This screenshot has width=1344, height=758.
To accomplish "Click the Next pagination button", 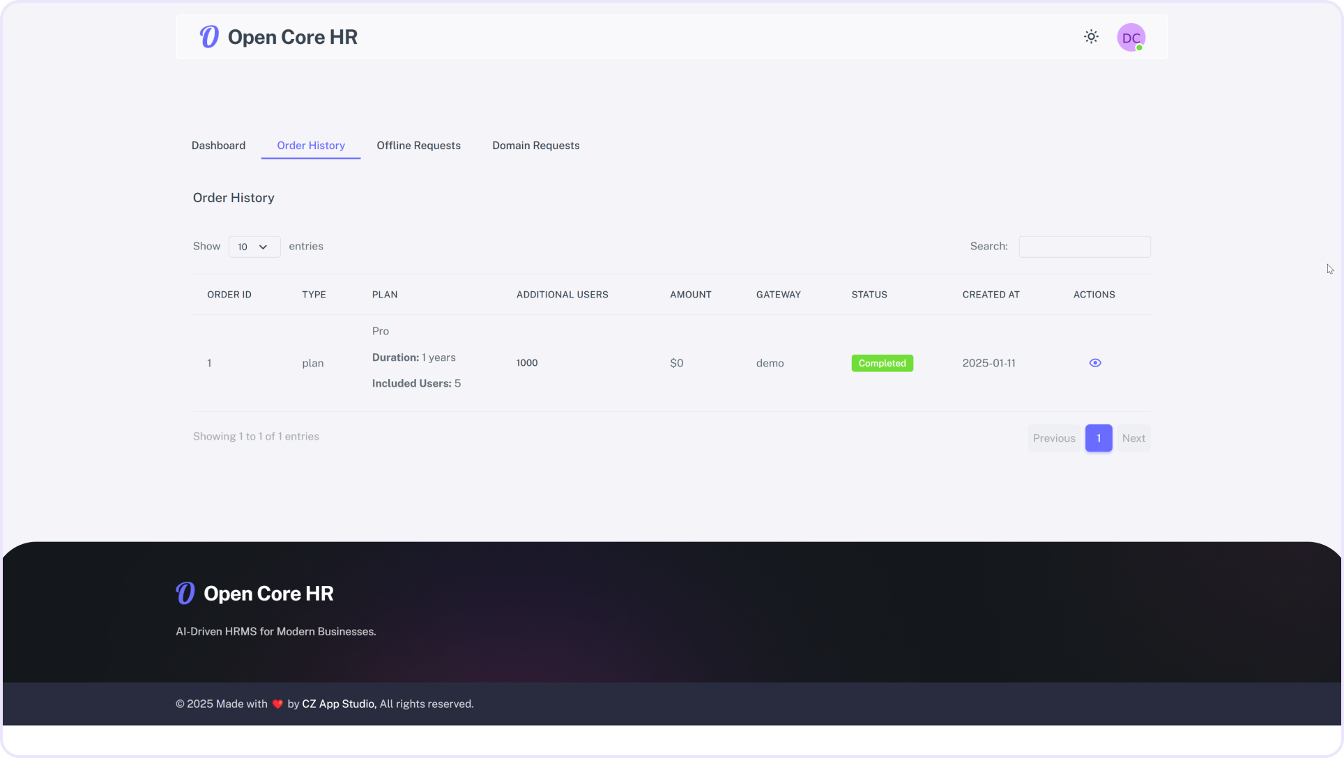I will (x=1133, y=438).
